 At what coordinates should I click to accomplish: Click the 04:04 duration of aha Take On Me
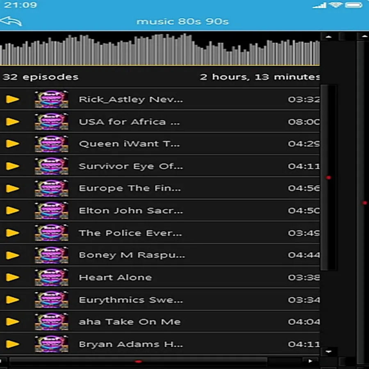pos(304,322)
